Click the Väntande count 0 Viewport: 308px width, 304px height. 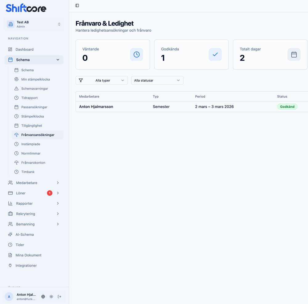[x=85, y=58]
